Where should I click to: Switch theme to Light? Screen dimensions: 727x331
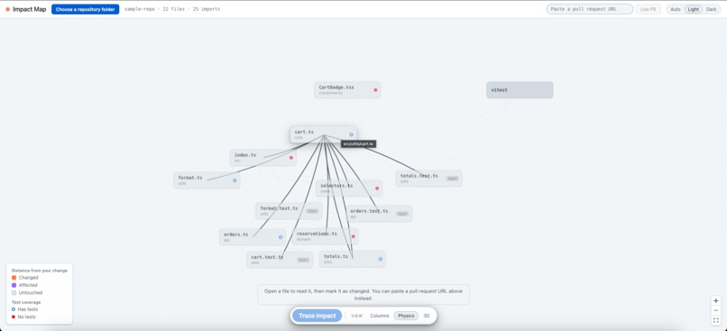pos(693,9)
